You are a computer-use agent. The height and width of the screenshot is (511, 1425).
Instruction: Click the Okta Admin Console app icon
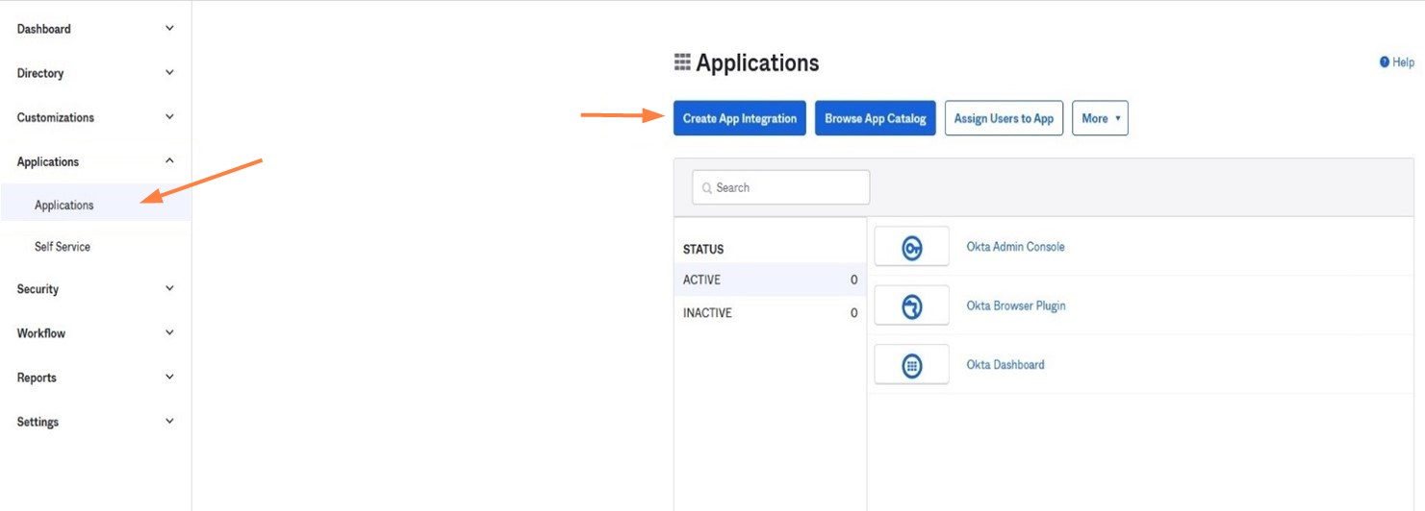coord(911,247)
